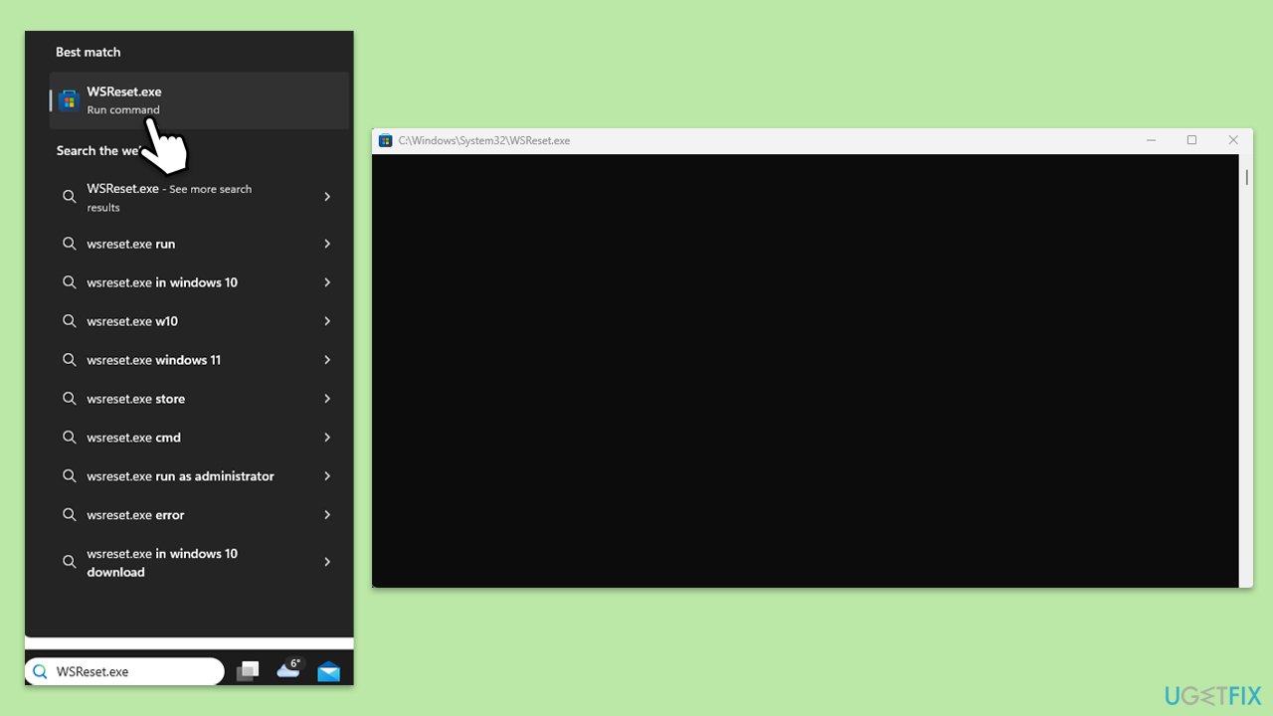1273x716 pixels.
Task: Click search icon beside 'wsreset.exe error'
Action: click(70, 515)
